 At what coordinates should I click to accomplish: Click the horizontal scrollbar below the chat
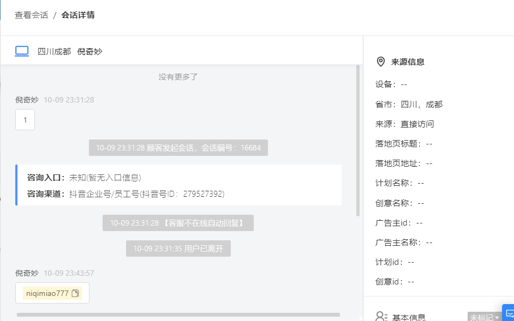(x=178, y=315)
